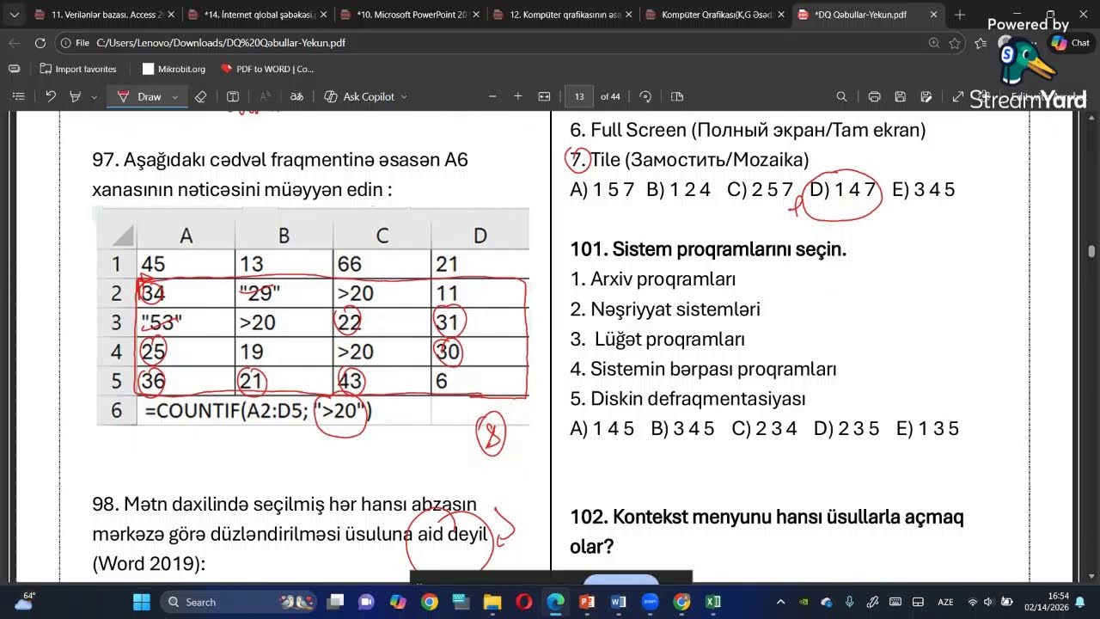Open PowerPoint from the taskbar

click(x=587, y=602)
